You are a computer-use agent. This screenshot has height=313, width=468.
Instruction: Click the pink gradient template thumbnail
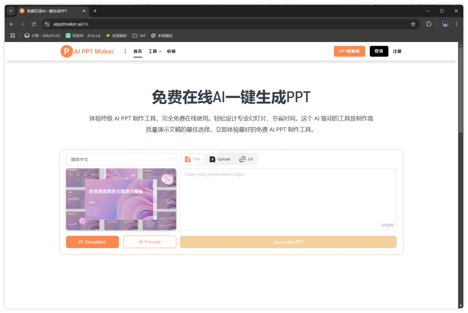[x=121, y=199]
